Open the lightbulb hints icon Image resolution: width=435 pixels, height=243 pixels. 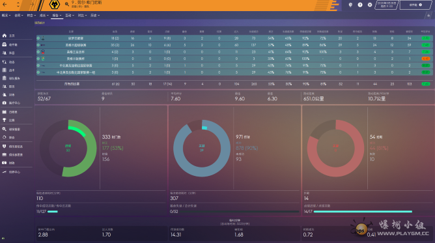pyautogui.click(x=350, y=5)
